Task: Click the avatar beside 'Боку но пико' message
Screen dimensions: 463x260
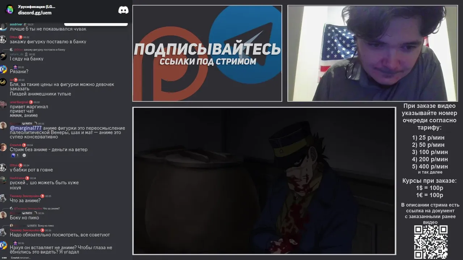Action: 3,215
